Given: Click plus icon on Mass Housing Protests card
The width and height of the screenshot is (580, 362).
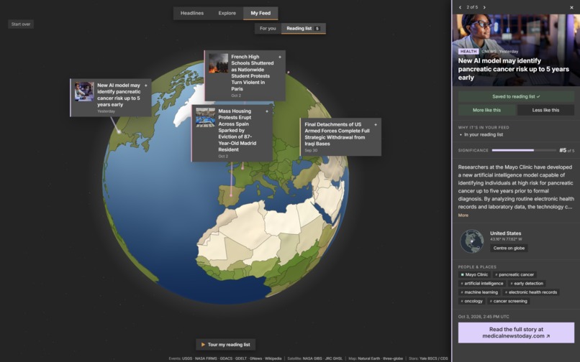Looking at the screenshot, I should (267, 111).
